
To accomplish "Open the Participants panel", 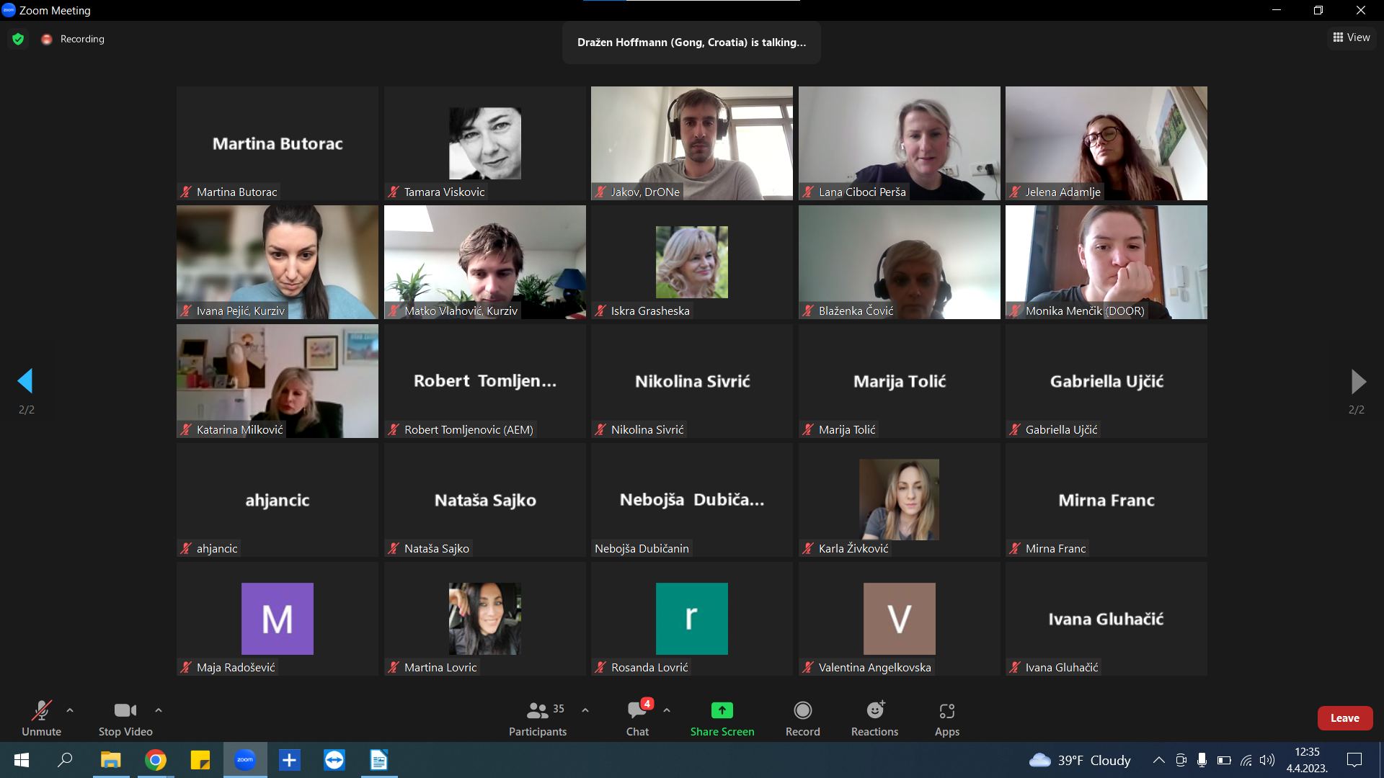I will click(x=538, y=719).
